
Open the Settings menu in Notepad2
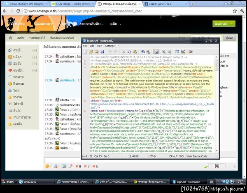(110, 46)
